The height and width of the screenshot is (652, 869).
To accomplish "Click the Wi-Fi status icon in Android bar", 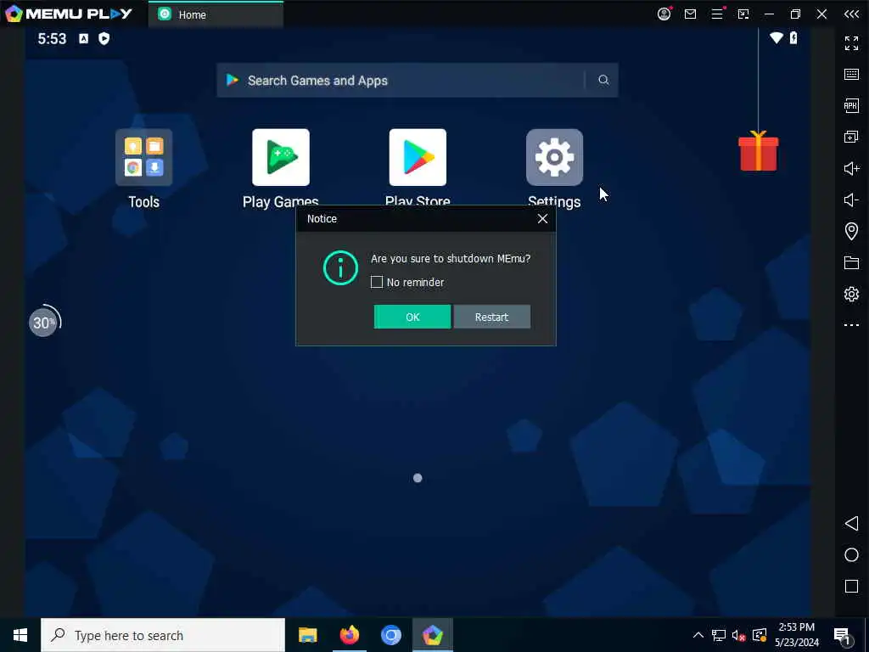I will [x=776, y=37].
